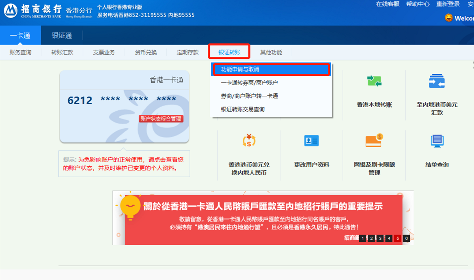Click the 个人银行香港专业版 title text

point(120,7)
